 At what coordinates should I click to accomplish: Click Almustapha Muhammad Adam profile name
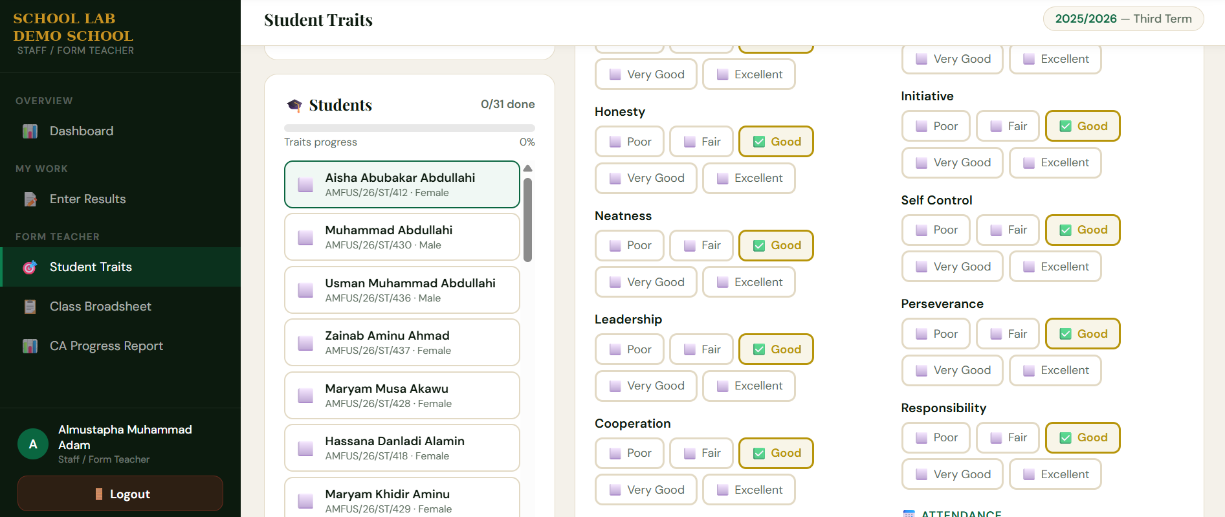tap(125, 437)
